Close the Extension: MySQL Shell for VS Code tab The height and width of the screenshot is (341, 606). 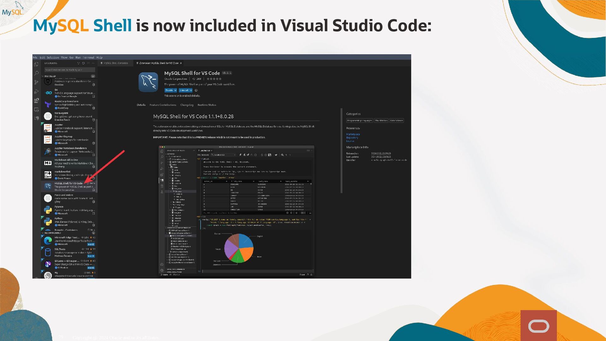(x=181, y=63)
